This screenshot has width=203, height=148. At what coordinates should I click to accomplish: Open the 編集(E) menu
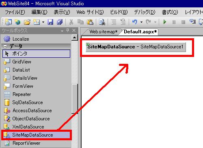(x=39, y=12)
